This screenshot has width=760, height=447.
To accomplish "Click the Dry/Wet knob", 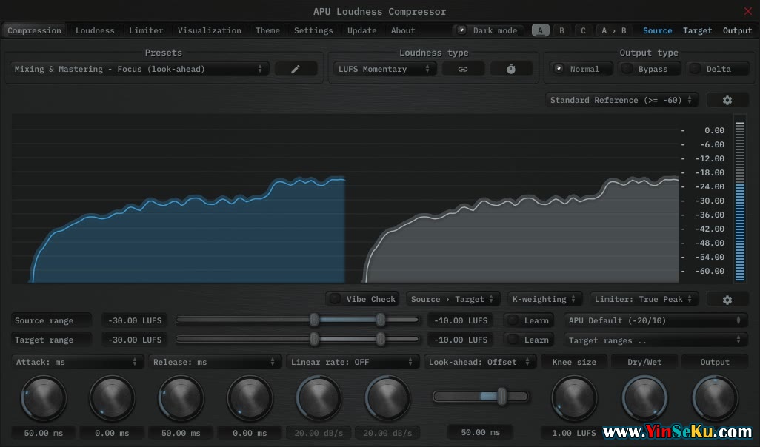I will pos(644,398).
